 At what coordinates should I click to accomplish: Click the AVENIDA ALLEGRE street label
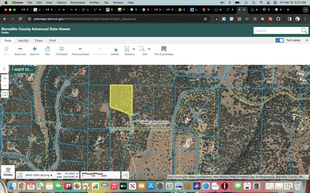point(197,90)
